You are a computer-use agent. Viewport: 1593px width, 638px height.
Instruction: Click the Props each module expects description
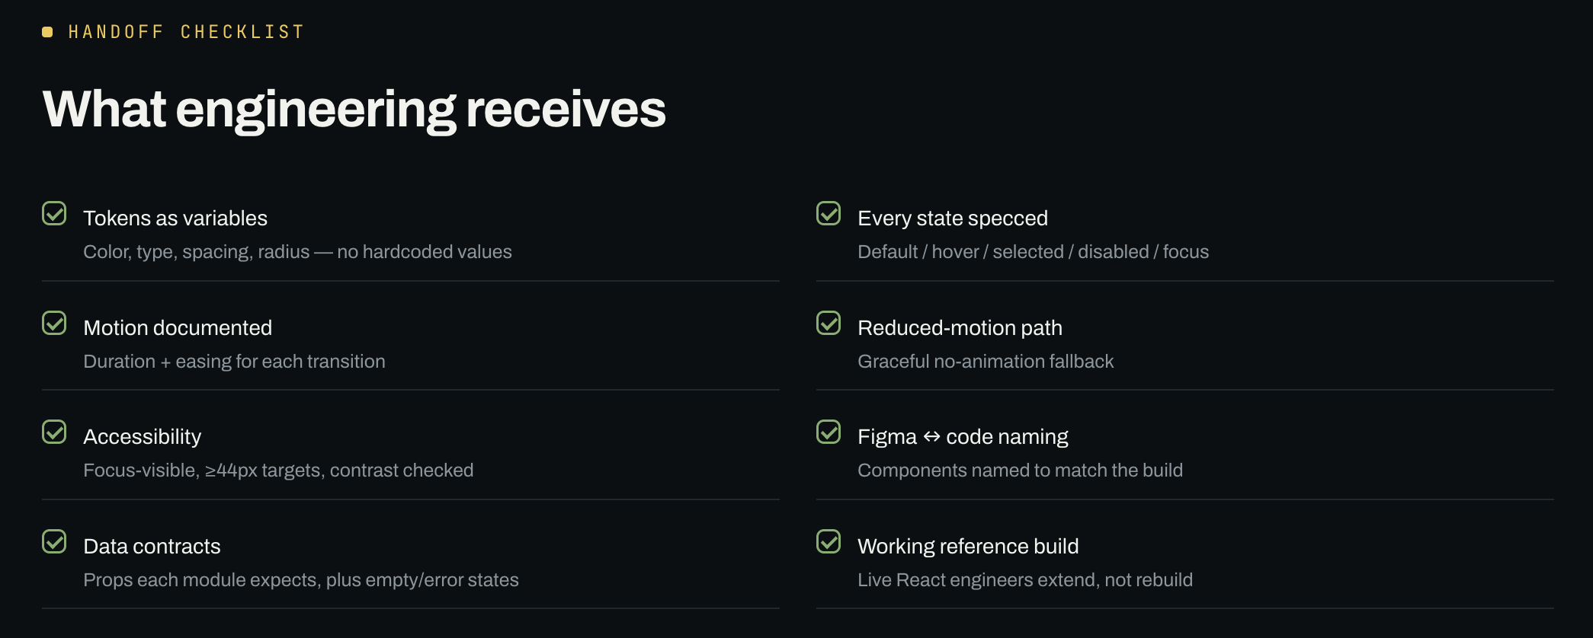(301, 580)
